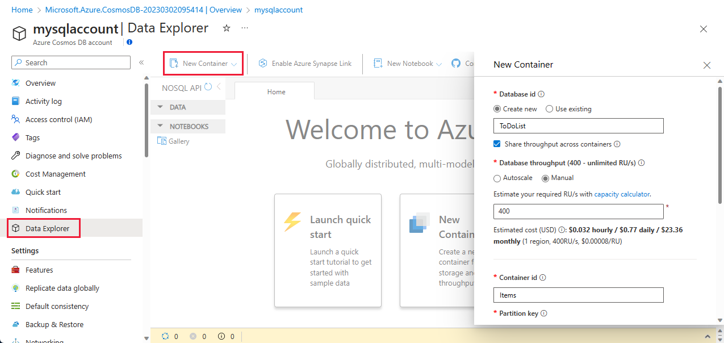
Task: Expand the New Container dropdown chevron
Action: point(234,64)
